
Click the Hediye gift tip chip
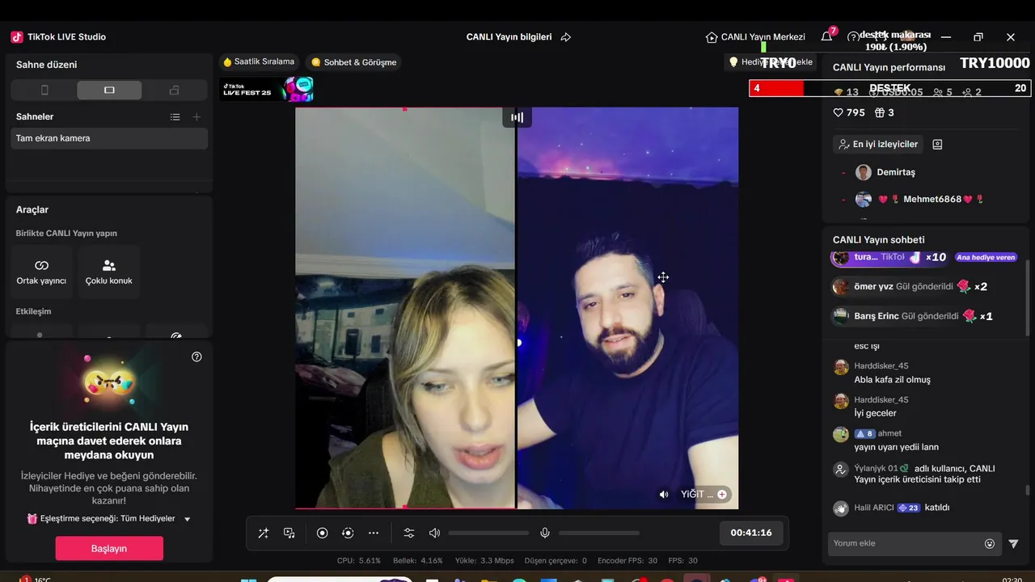[771, 62]
